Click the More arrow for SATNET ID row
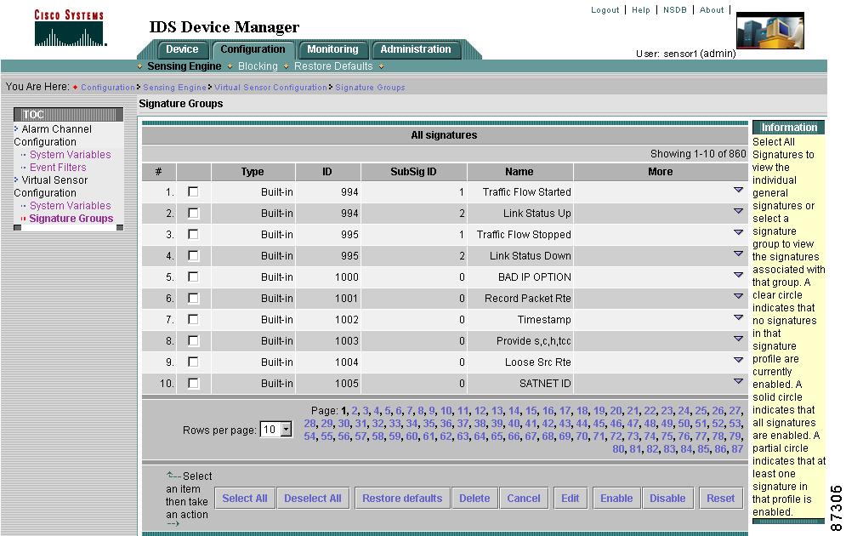846x536 pixels. click(x=738, y=382)
